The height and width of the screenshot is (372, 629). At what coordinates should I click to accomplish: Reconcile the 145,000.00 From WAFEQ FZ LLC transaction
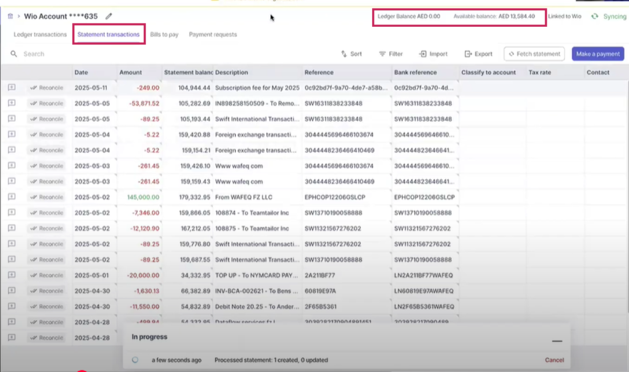pyautogui.click(x=47, y=197)
